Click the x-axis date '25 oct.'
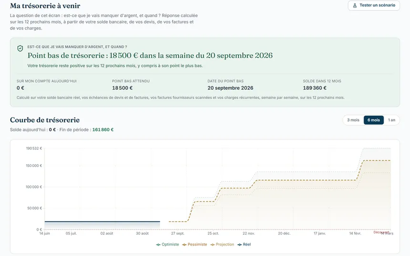This screenshot has height=256, width=410. [213, 233]
